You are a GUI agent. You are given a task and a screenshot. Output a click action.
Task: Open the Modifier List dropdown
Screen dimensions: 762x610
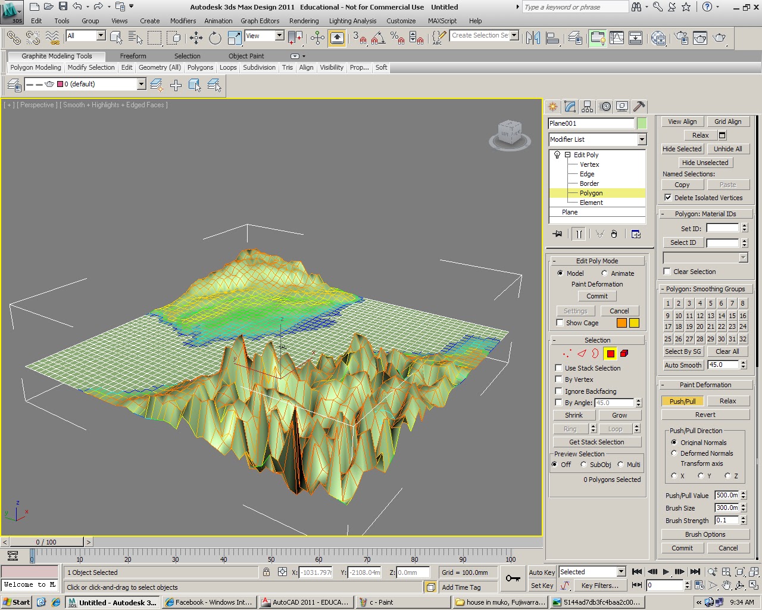pyautogui.click(x=642, y=139)
